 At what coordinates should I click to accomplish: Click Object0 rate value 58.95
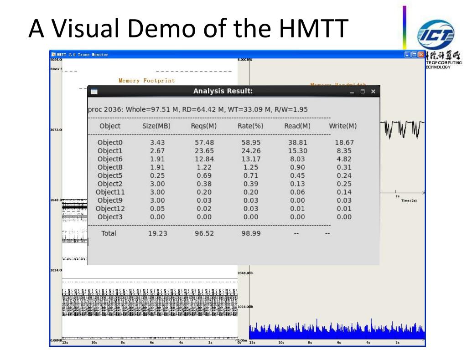251,143
